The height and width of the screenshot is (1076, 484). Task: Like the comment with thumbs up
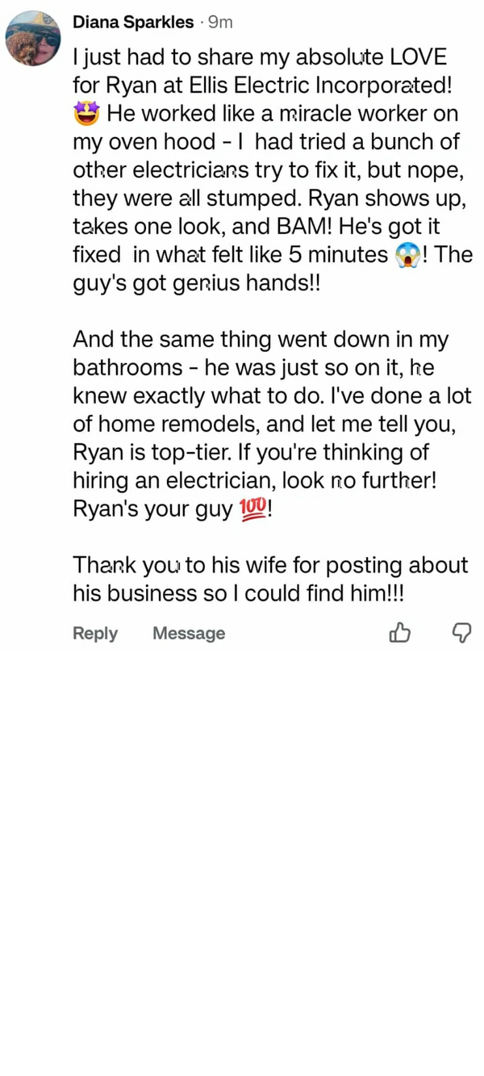coord(399,634)
